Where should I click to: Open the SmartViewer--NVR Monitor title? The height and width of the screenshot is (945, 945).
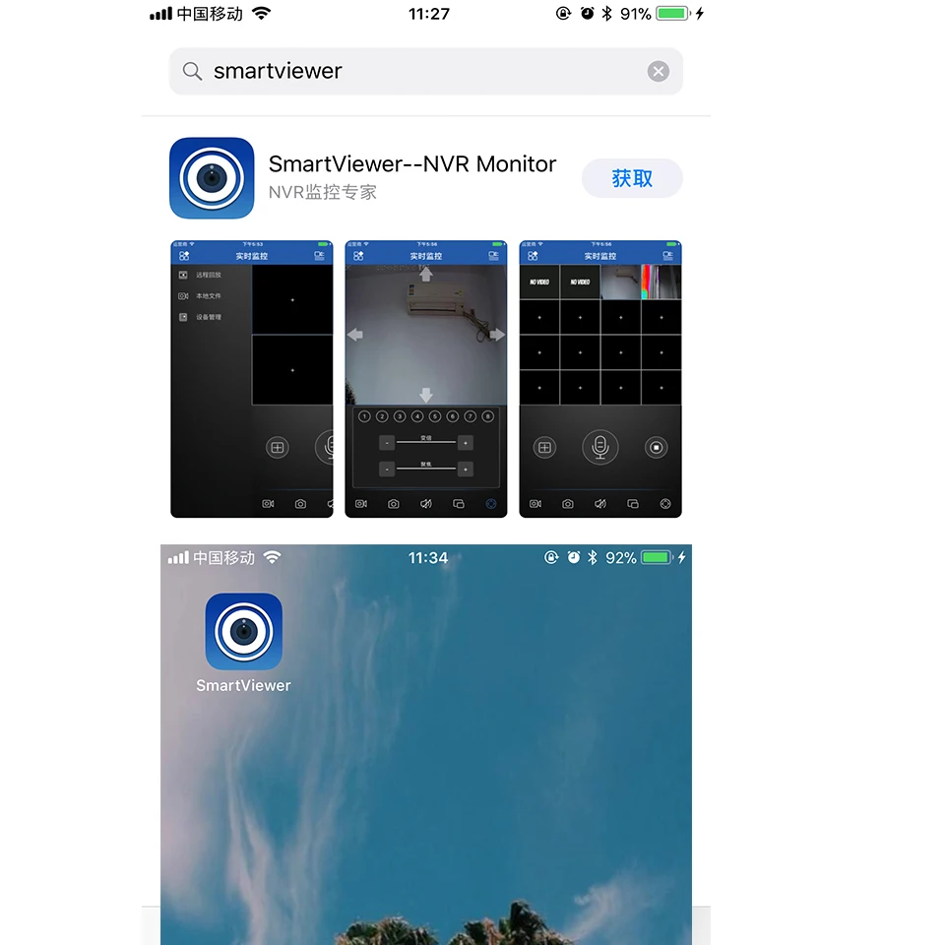pos(412,164)
